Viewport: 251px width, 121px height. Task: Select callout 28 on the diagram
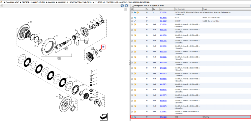70,77
